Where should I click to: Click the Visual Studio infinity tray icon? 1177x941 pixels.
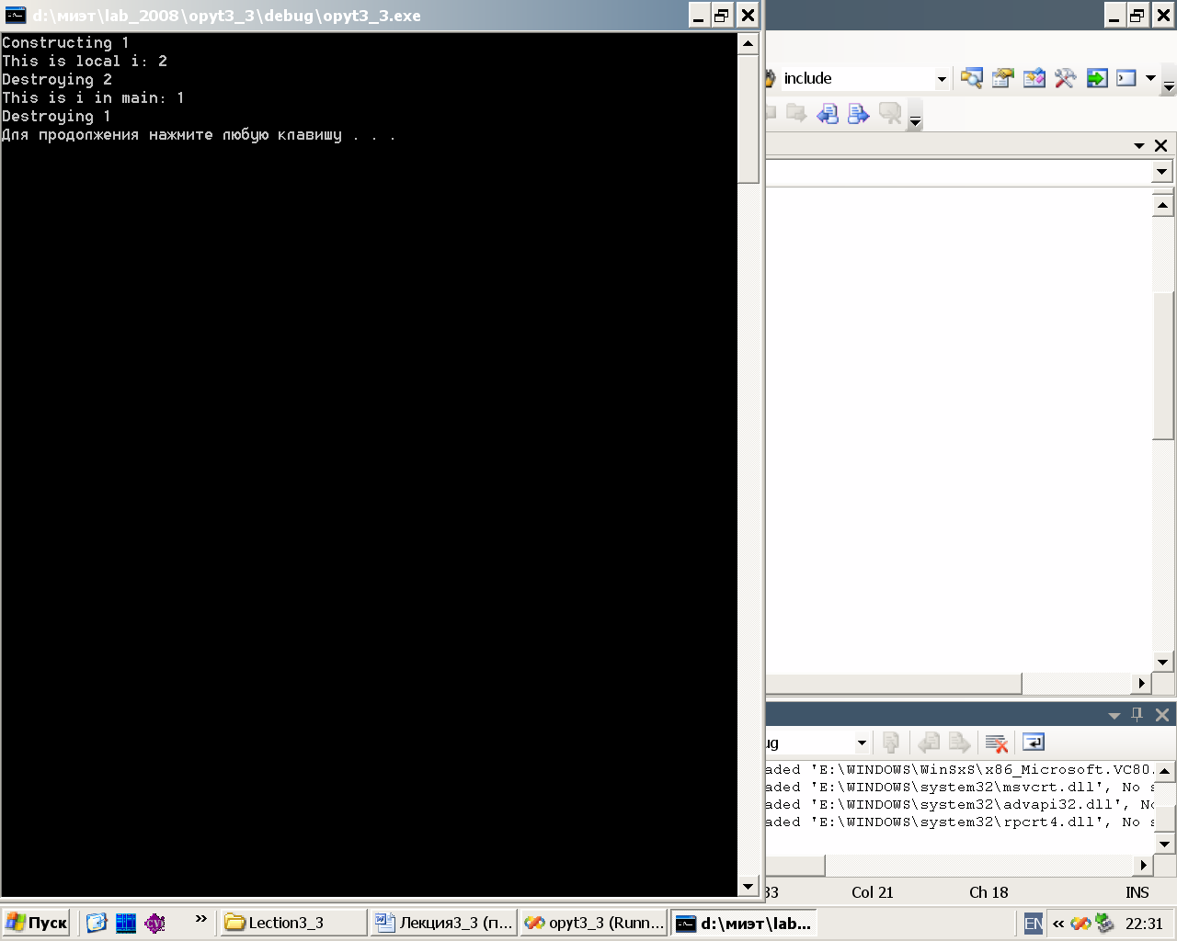tap(1081, 924)
